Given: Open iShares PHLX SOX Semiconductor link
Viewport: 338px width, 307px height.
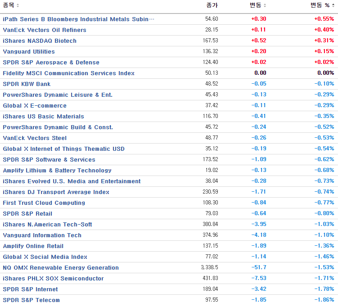Looking at the screenshot, I should [x=53, y=278].
